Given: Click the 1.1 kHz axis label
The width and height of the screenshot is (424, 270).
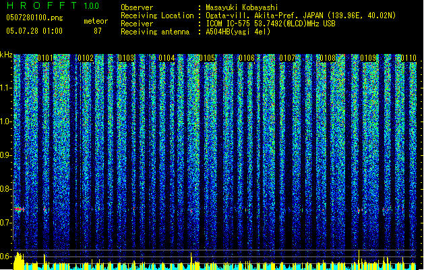Looking at the screenshot, I should point(6,88).
